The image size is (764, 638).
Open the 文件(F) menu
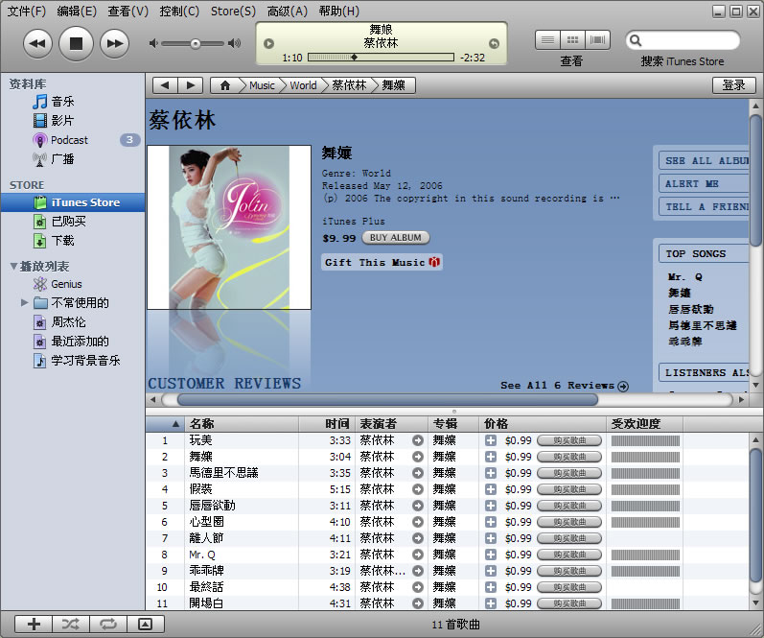26,11
